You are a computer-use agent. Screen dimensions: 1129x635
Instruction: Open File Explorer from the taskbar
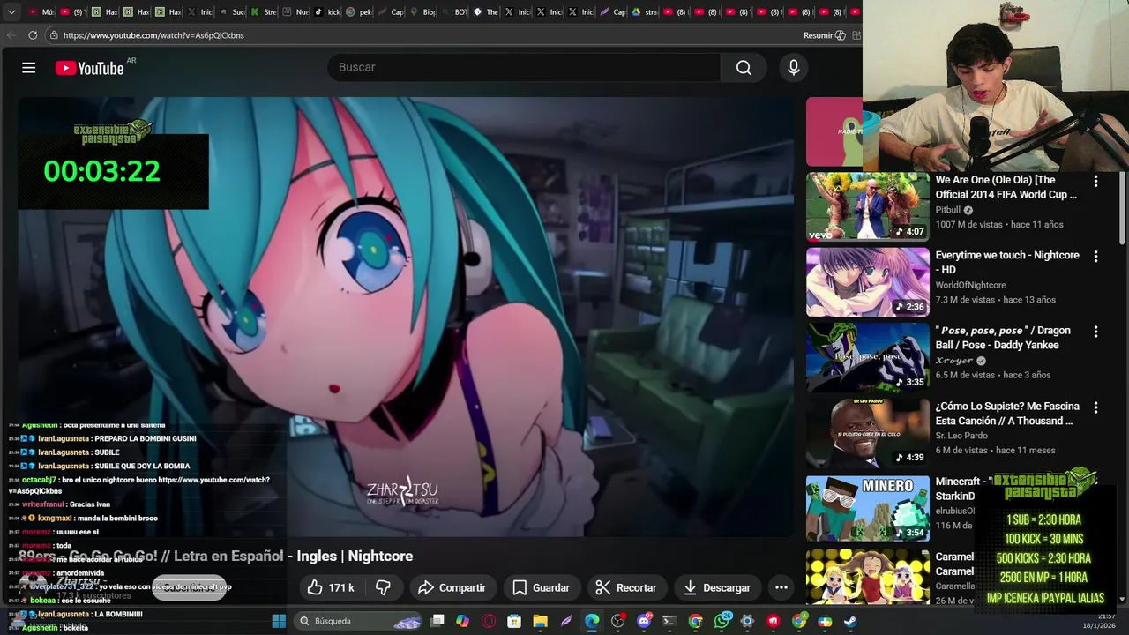[x=540, y=621]
